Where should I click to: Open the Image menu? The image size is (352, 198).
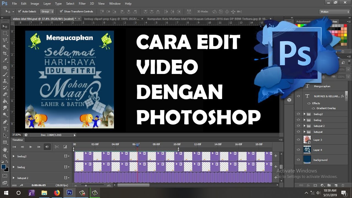pos(35,4)
